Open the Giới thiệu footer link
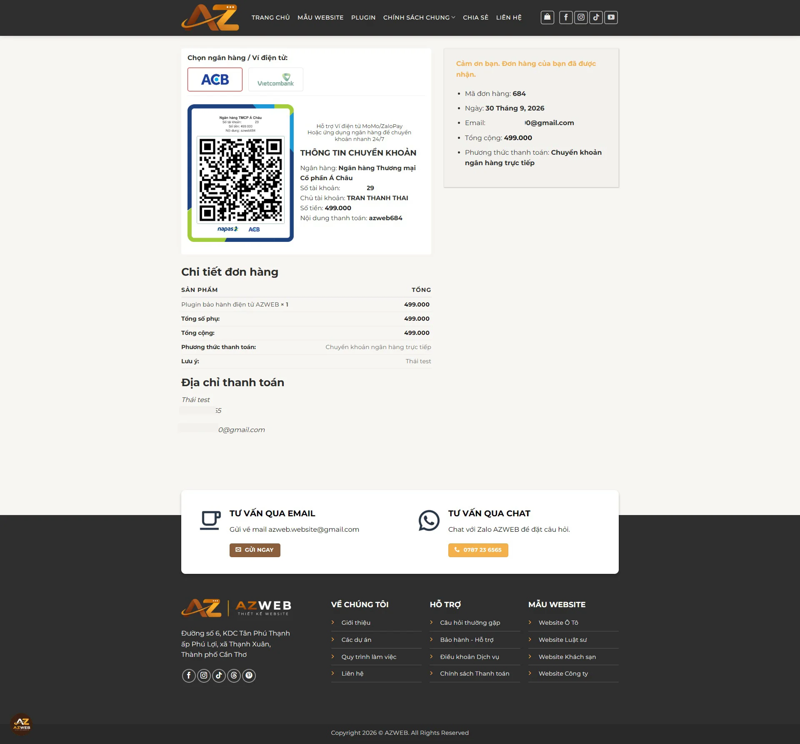 (356, 622)
